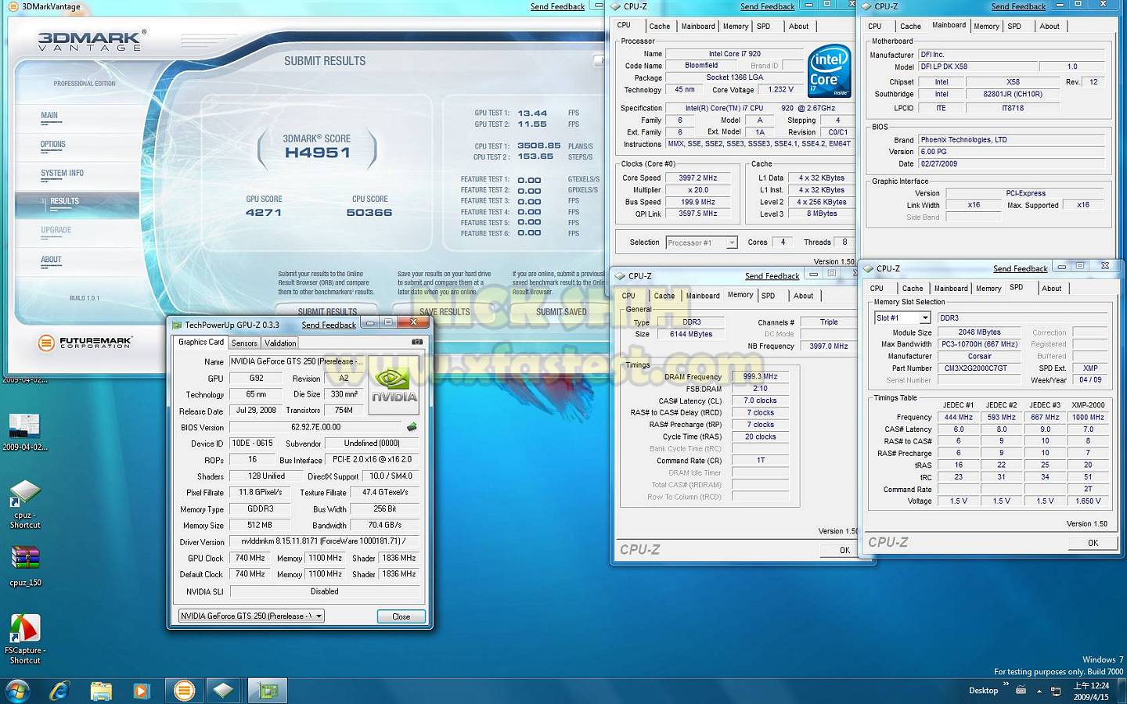Open Windows Media Player from the taskbar

142,691
